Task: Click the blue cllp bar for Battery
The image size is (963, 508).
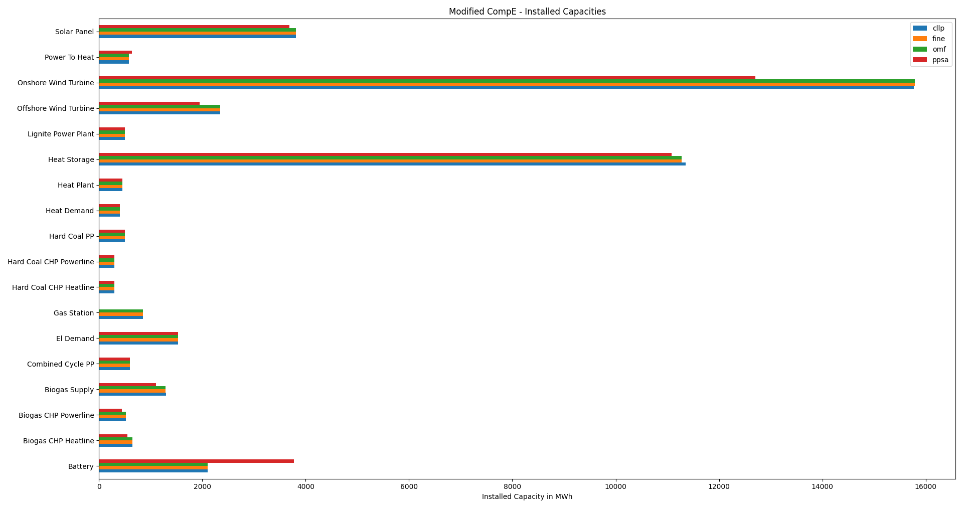Action: tap(153, 471)
